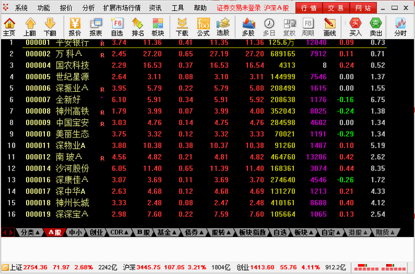Open the 多股 multi-stock chart icon
415x274 pixels.
248,27
